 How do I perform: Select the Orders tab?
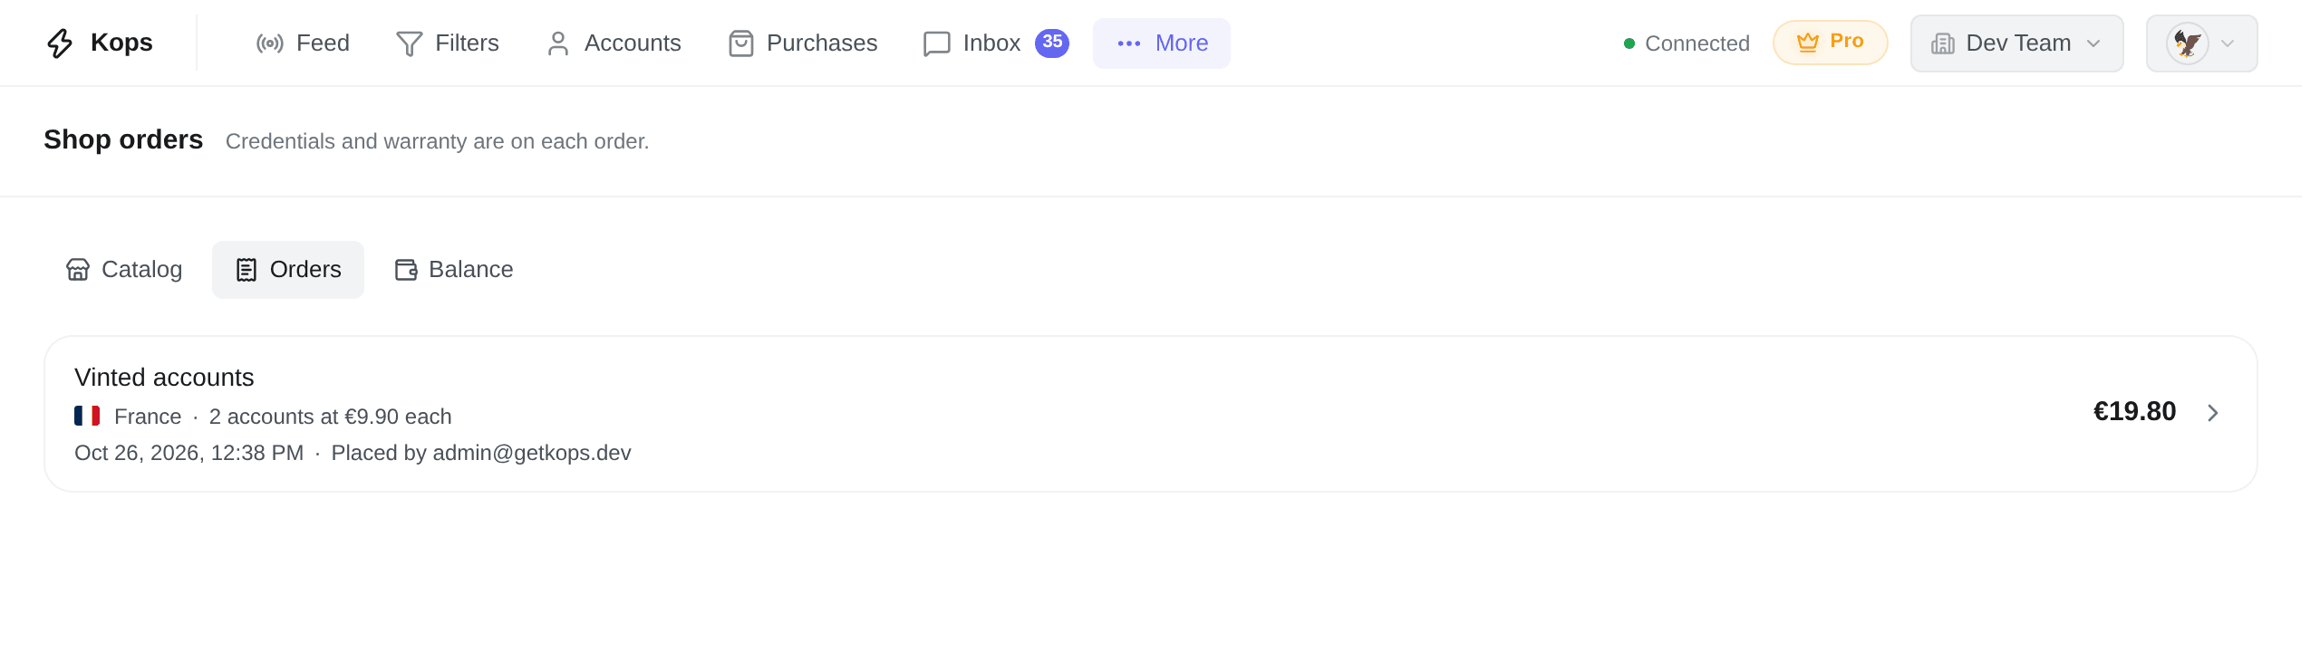(x=288, y=270)
